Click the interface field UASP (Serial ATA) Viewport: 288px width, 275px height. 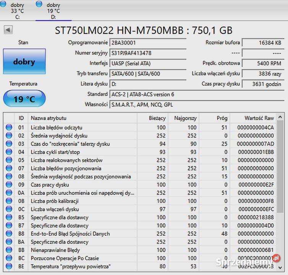tap(148, 63)
